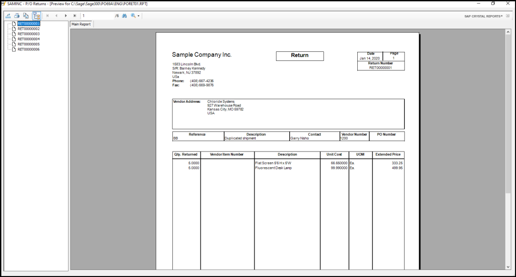The image size is (516, 277).
Task: Click the page number input field
Action: (x=97, y=16)
